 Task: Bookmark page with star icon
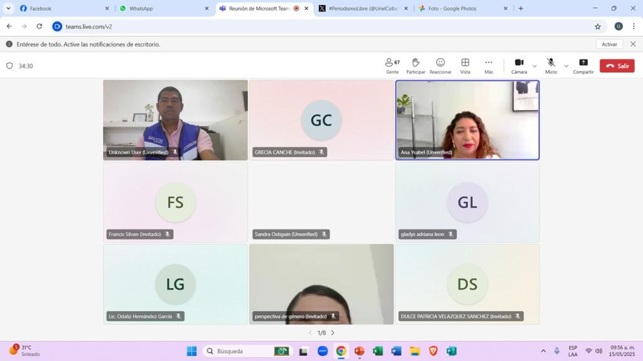(x=598, y=26)
